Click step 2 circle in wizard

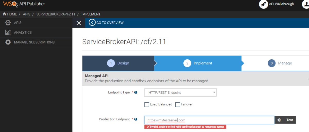coord(187,63)
